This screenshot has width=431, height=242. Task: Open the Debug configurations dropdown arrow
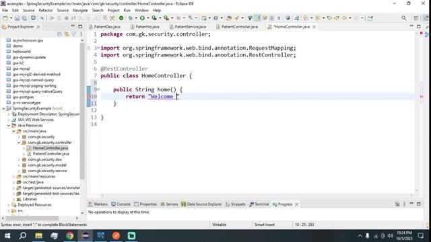(136, 18)
